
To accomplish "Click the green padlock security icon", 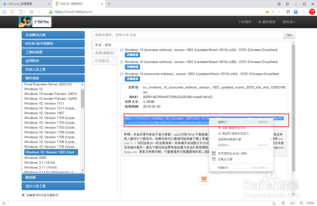I will [51, 12].
